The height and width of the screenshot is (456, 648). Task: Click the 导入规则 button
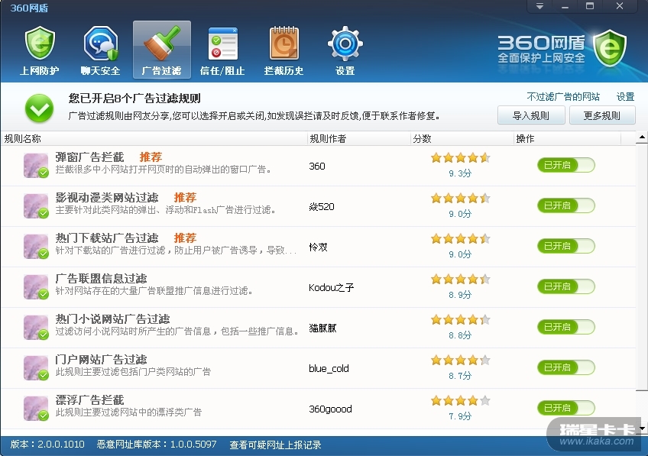(x=531, y=115)
